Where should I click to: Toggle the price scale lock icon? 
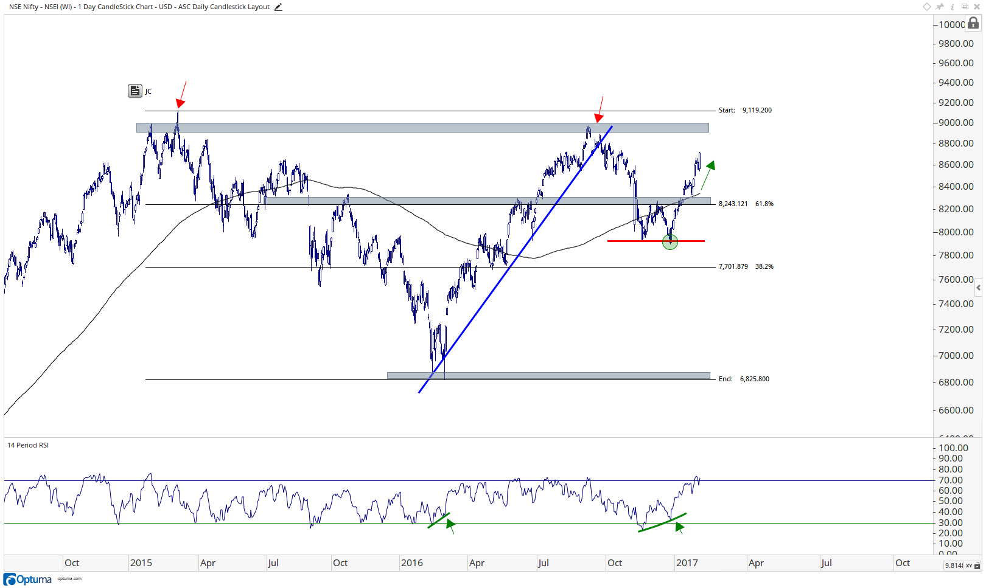pos(973,23)
